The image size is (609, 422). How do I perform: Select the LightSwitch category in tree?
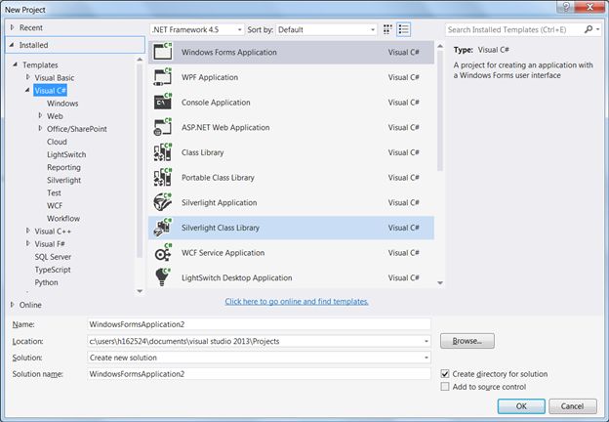pyautogui.click(x=66, y=154)
